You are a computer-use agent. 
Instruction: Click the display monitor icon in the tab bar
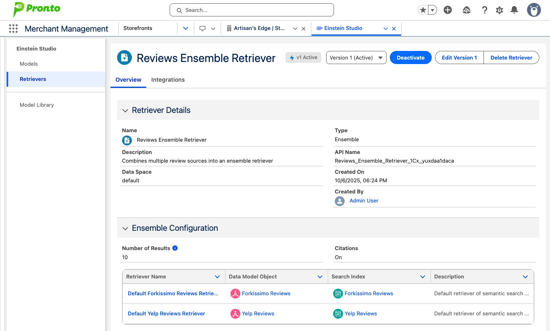(x=203, y=28)
